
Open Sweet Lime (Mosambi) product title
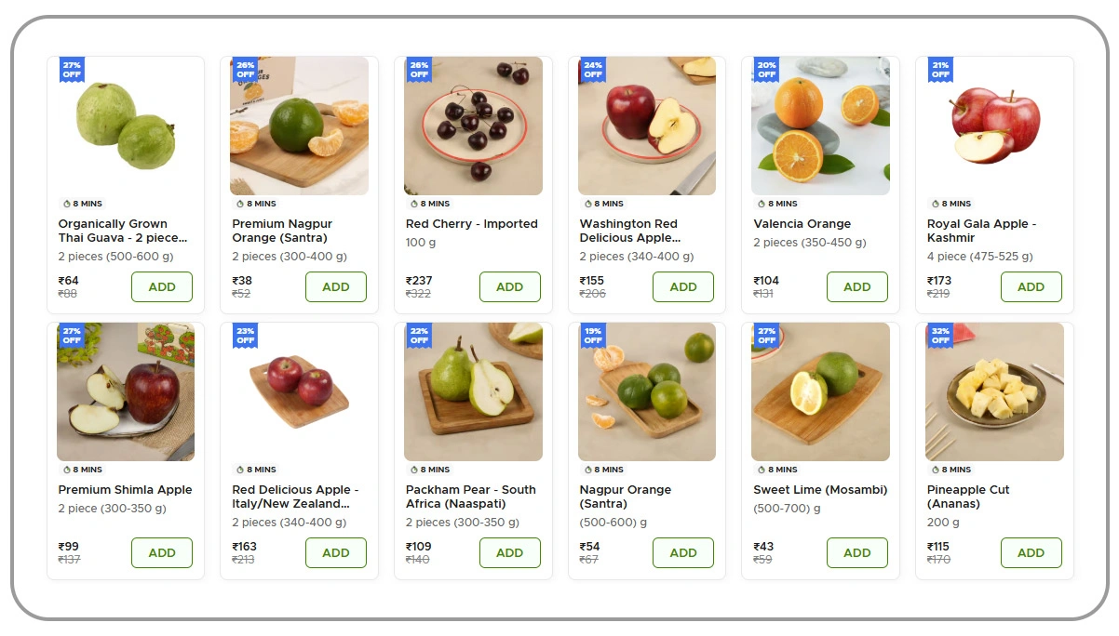820,490
